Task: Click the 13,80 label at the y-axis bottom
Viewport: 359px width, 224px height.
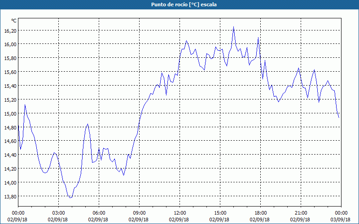Action: [10, 196]
